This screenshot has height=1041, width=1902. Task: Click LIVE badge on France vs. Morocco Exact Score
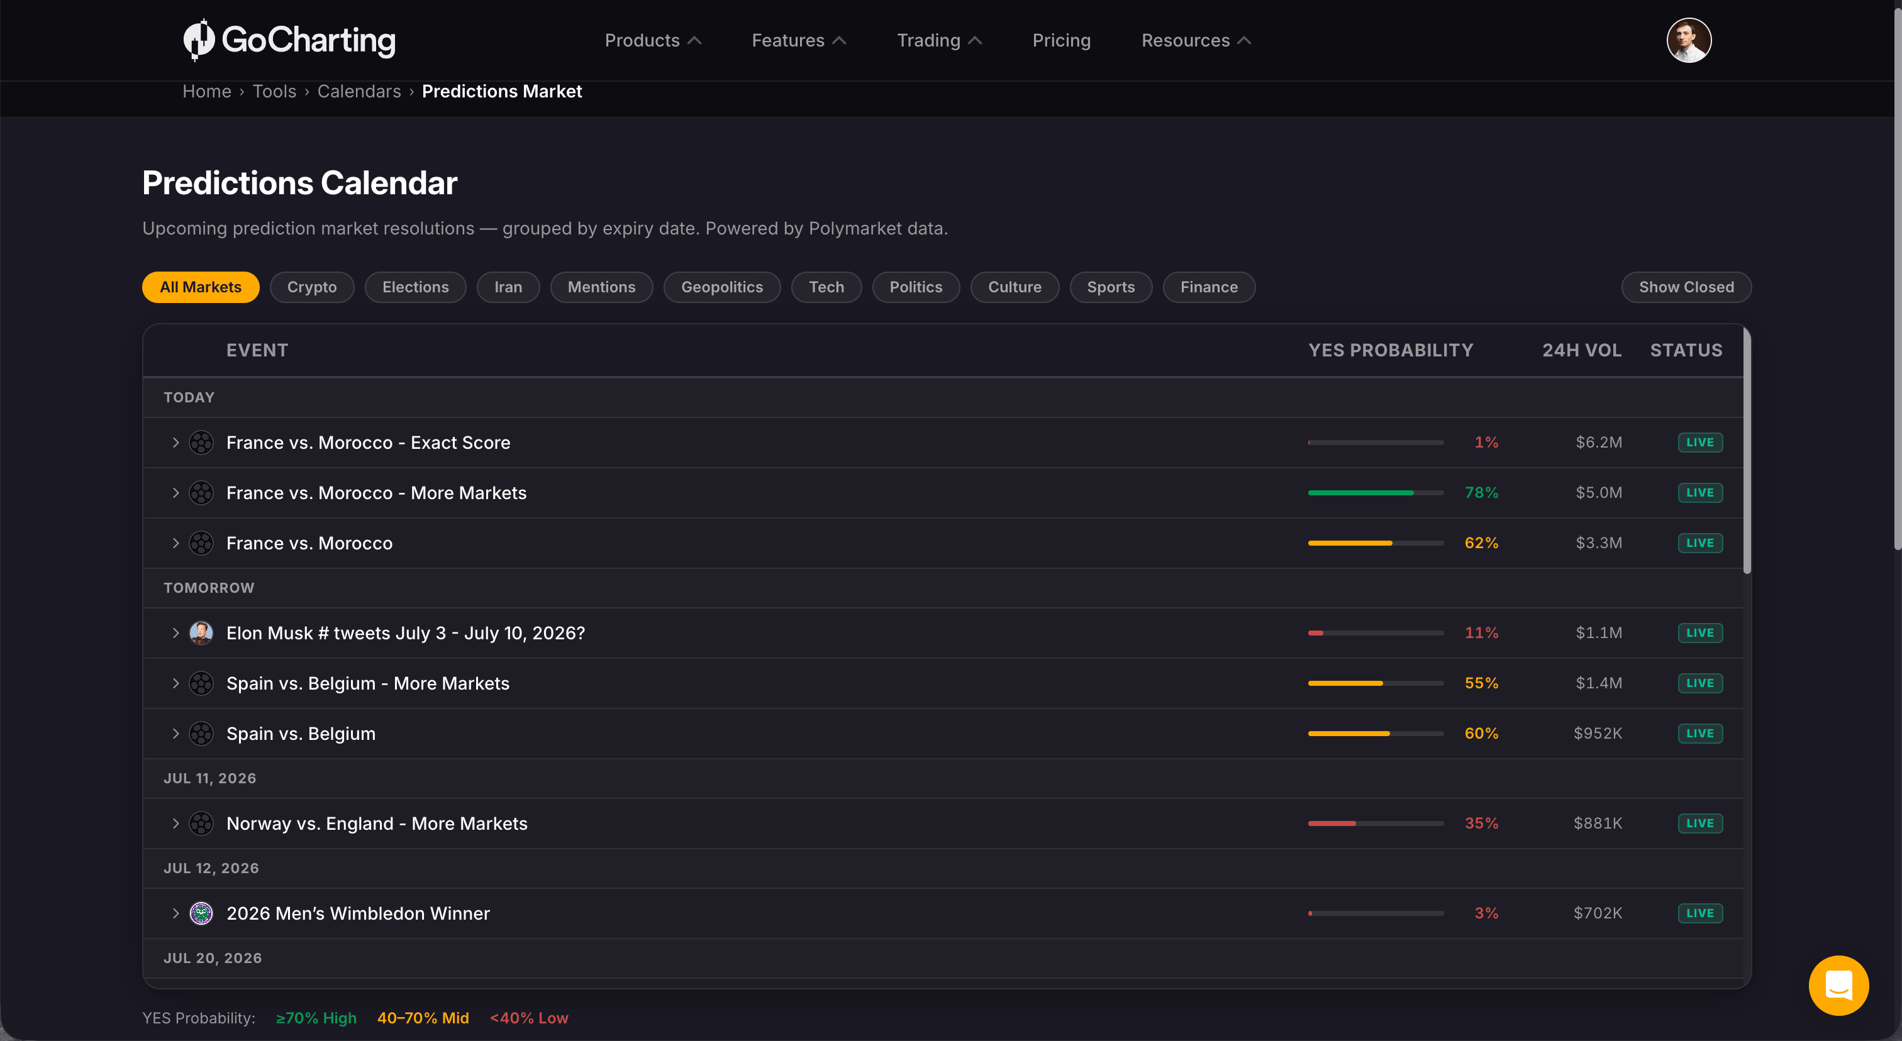tap(1699, 443)
